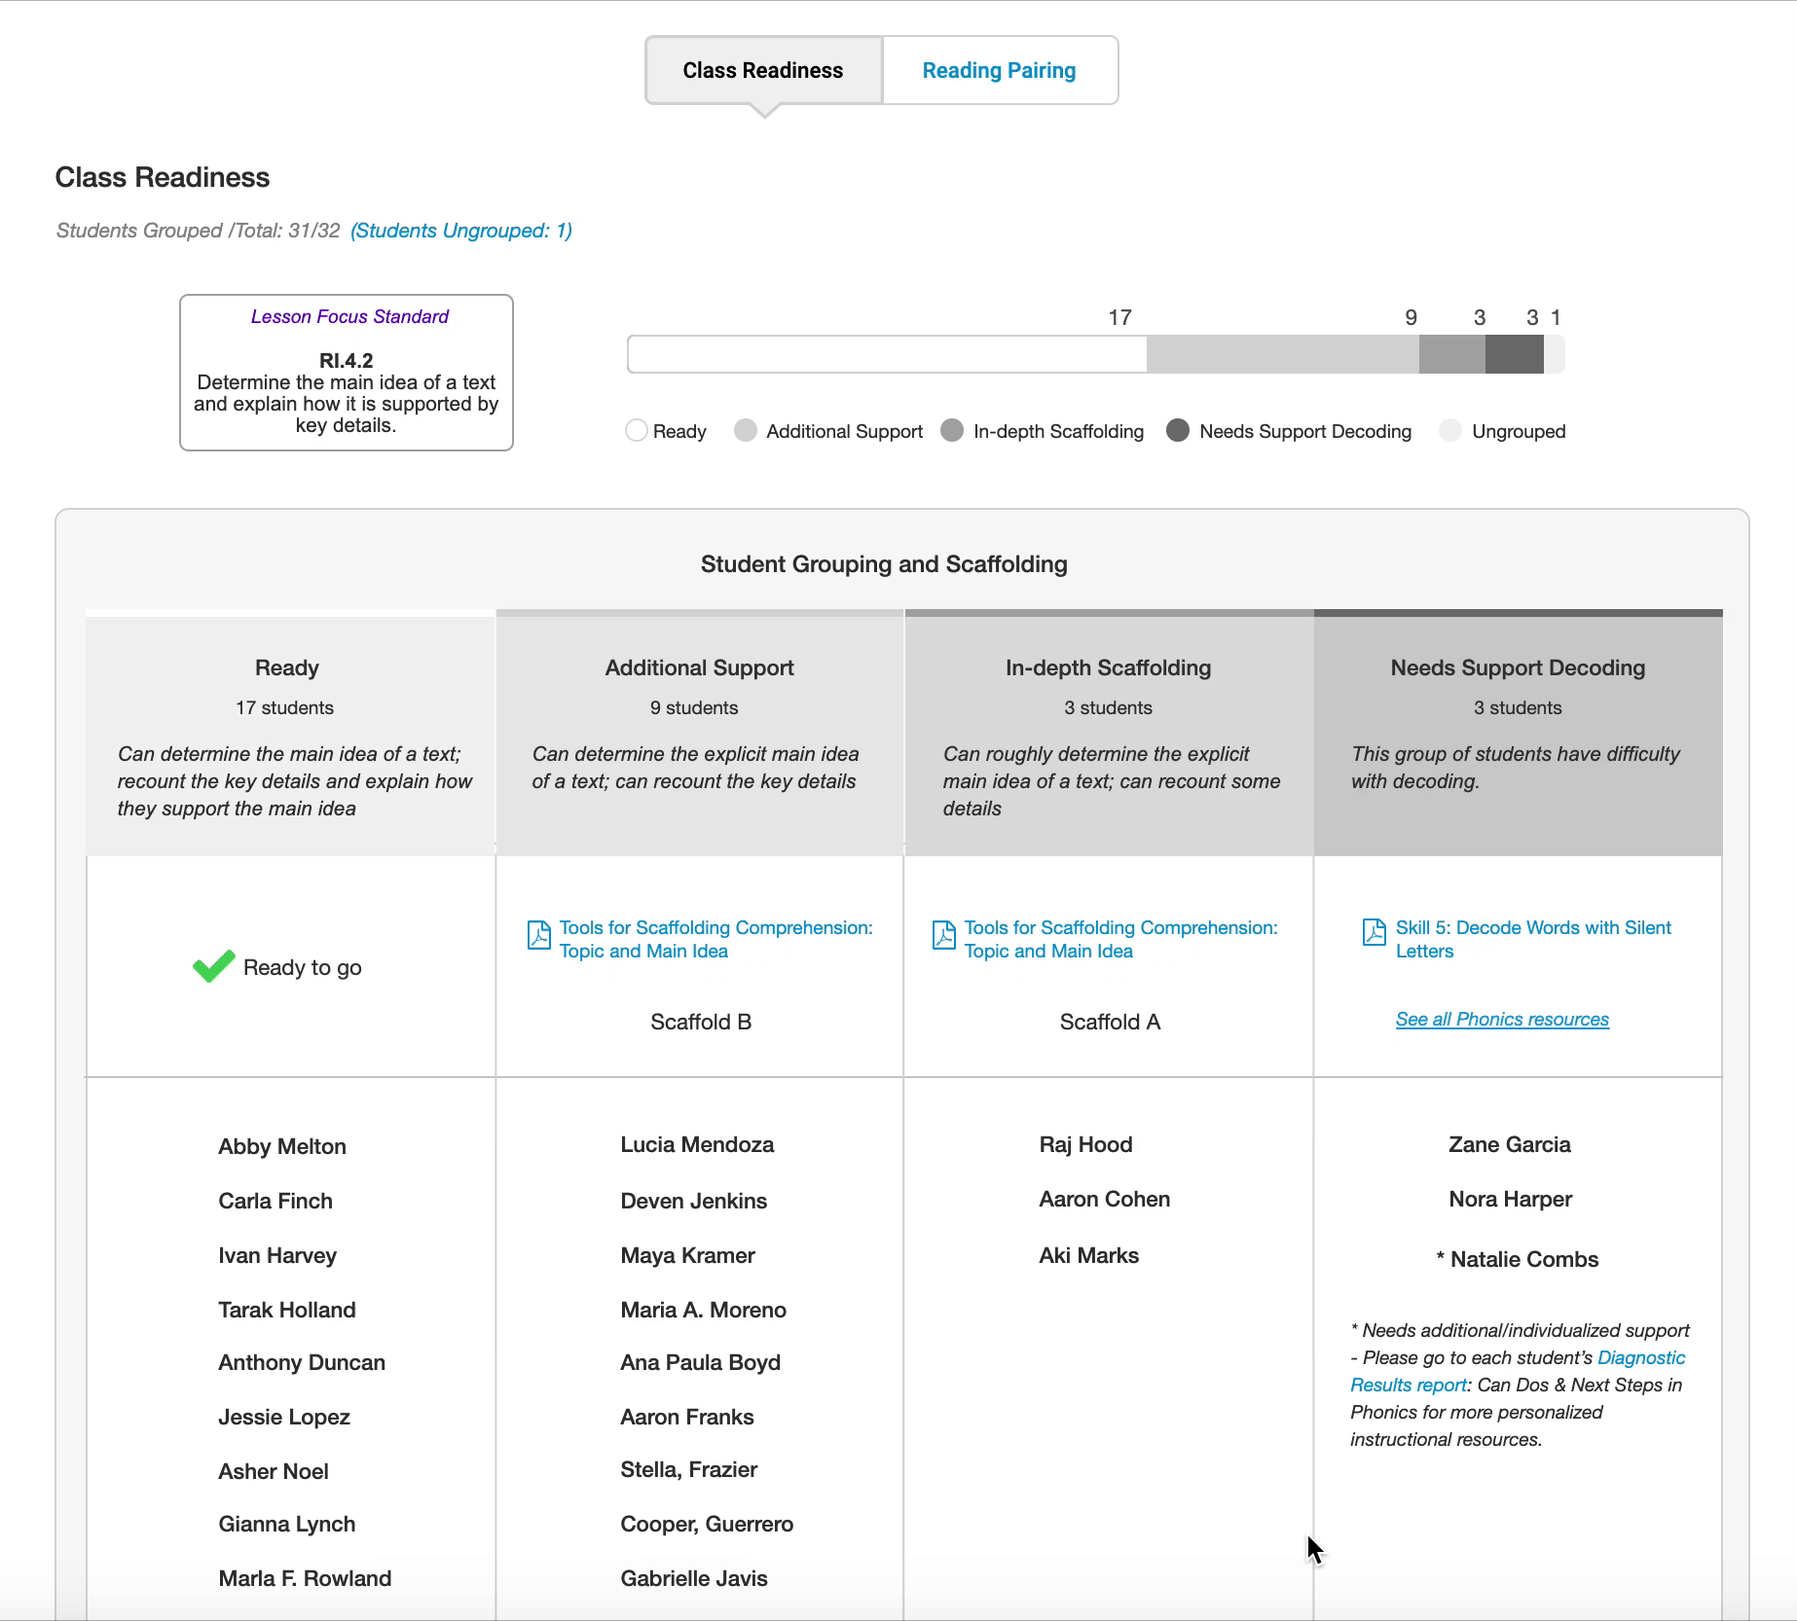Click the Lesson Focus Standard RI.4.2 box
Image resolution: width=1797 pixels, height=1621 pixels.
coord(347,373)
